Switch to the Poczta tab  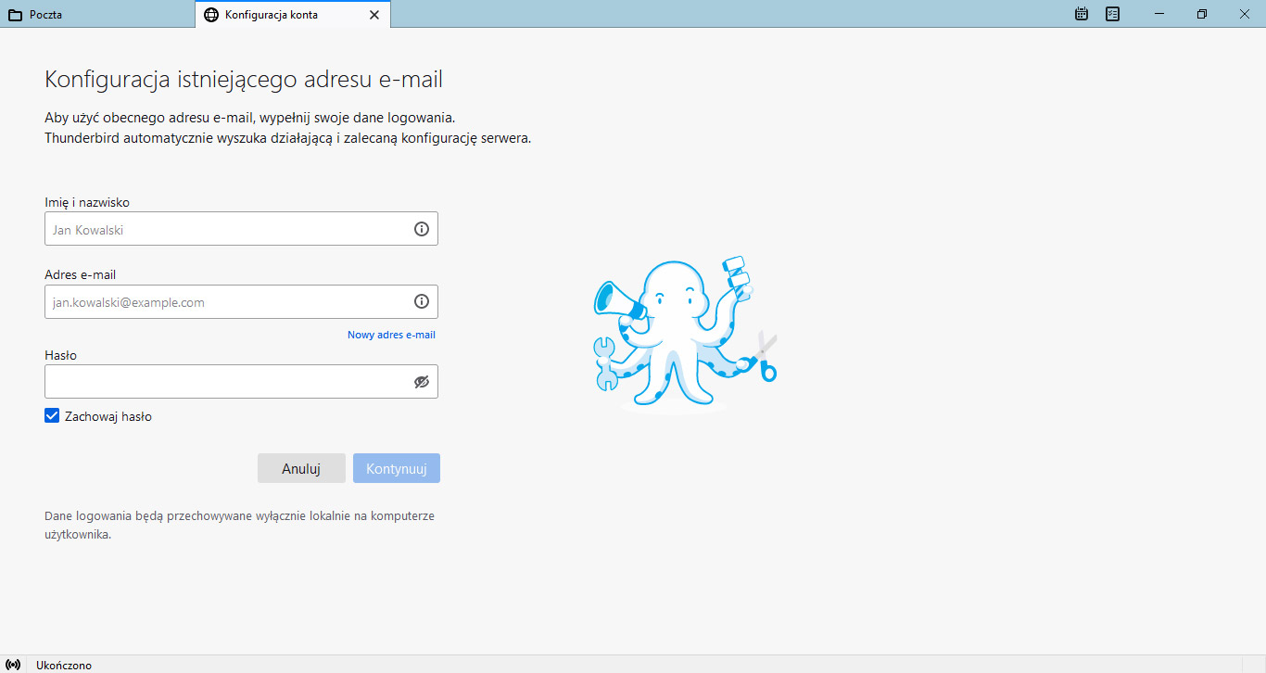(97, 15)
